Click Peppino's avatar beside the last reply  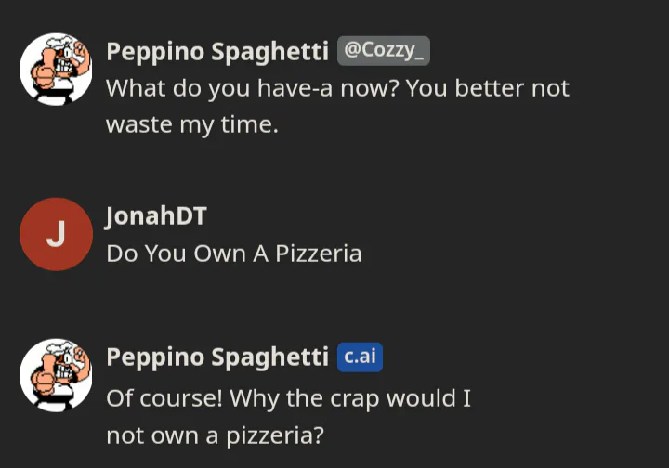point(56,374)
